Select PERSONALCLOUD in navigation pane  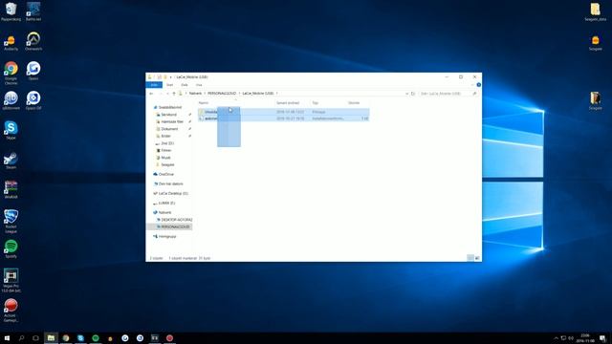[x=174, y=227]
